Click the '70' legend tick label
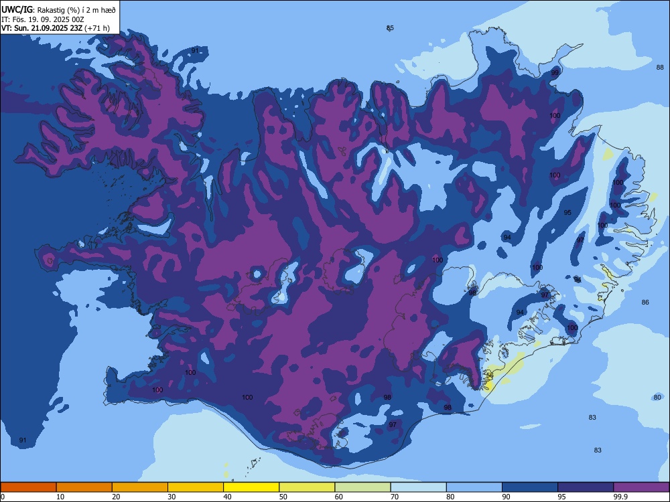 point(395,497)
